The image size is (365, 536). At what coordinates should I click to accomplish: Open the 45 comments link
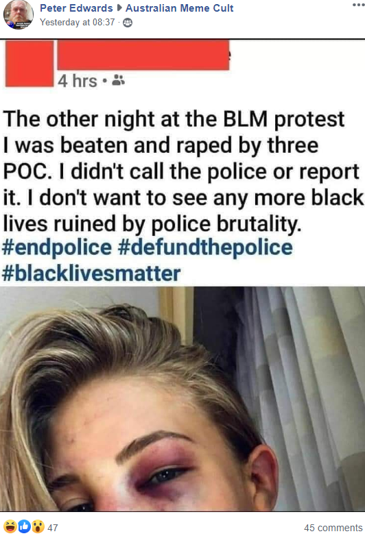[x=333, y=528]
